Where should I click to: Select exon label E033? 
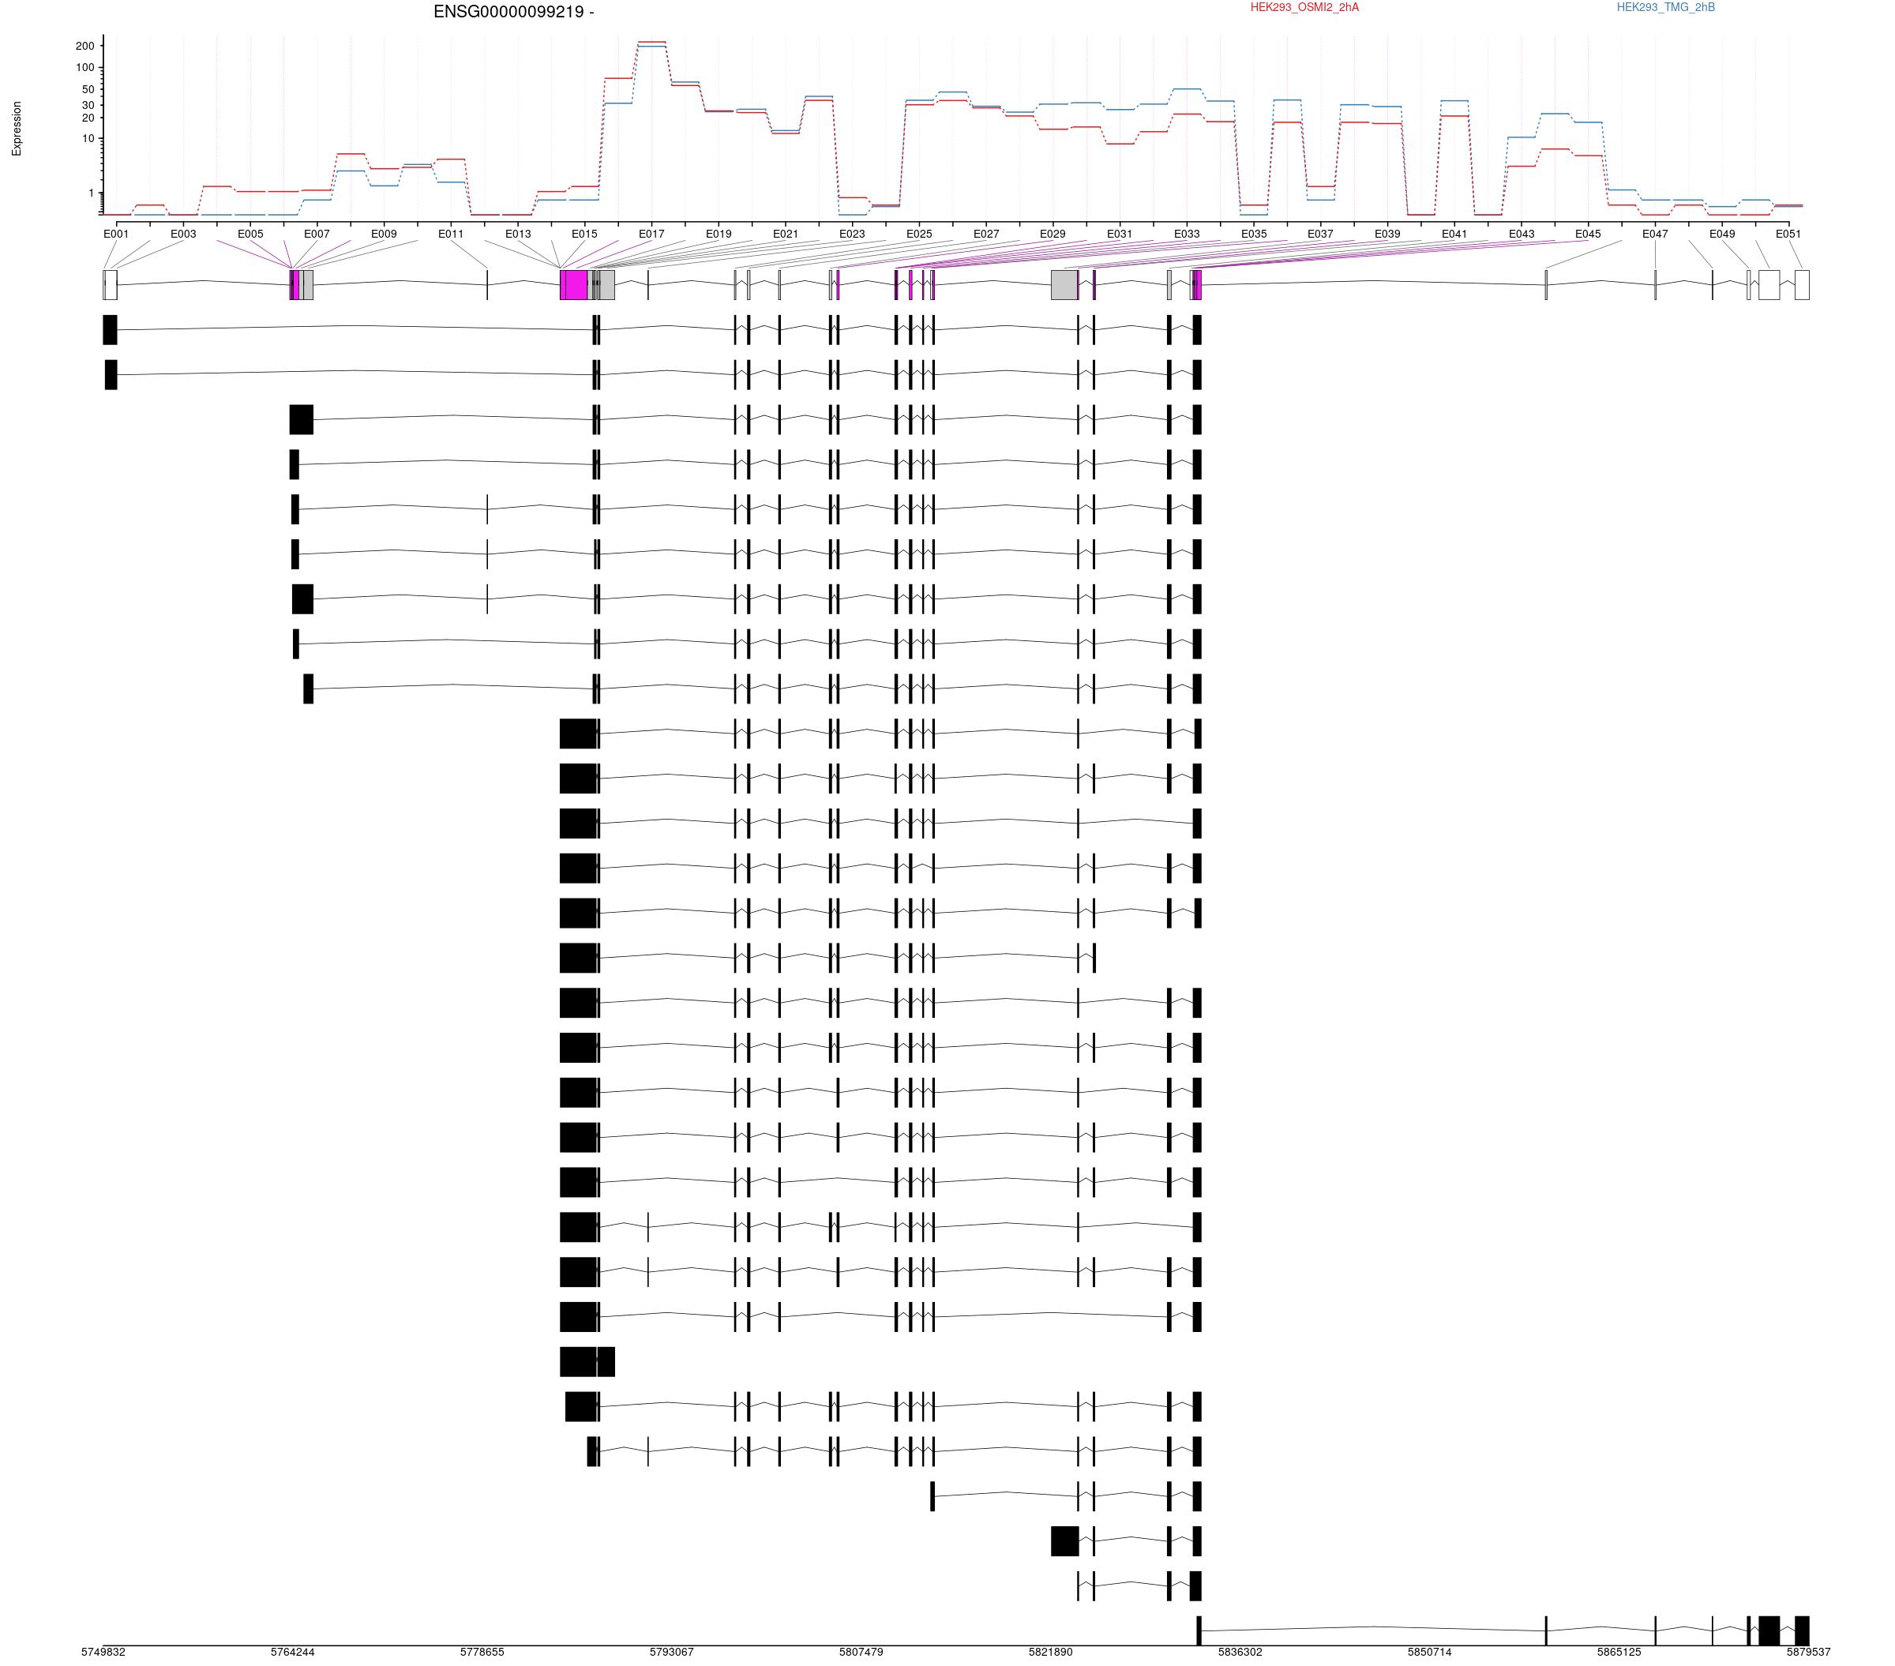[x=1187, y=235]
